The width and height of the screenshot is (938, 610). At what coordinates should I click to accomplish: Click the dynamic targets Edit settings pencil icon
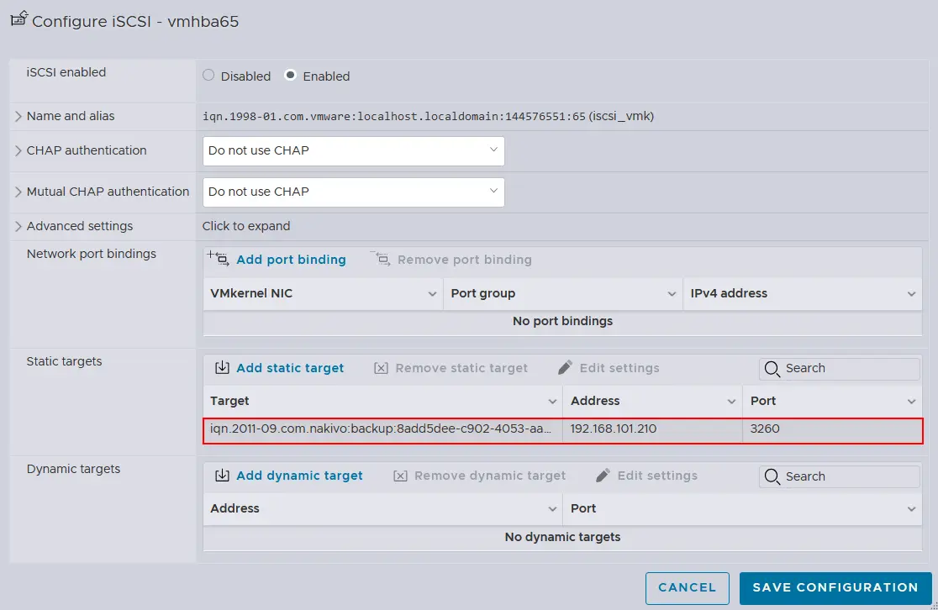603,475
